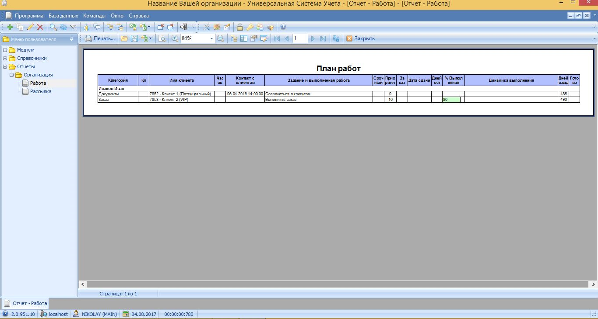Open the dropdown arrow next to exit icon
The image size is (598, 319).
click(x=193, y=27)
